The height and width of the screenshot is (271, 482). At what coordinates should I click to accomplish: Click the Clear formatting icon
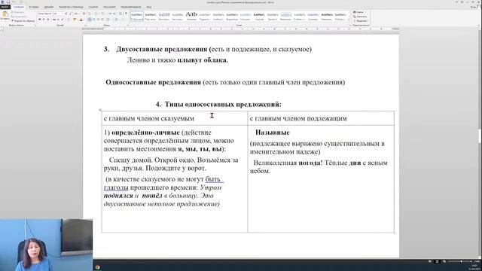pyautogui.click(x=84, y=14)
